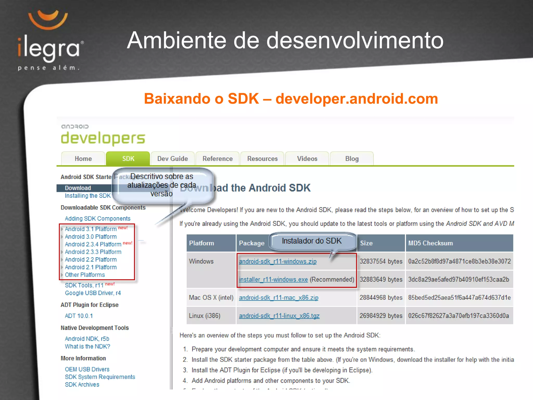533x400 pixels.
Task: Open the Google USB Driver, r4 link
Action: [93, 293]
